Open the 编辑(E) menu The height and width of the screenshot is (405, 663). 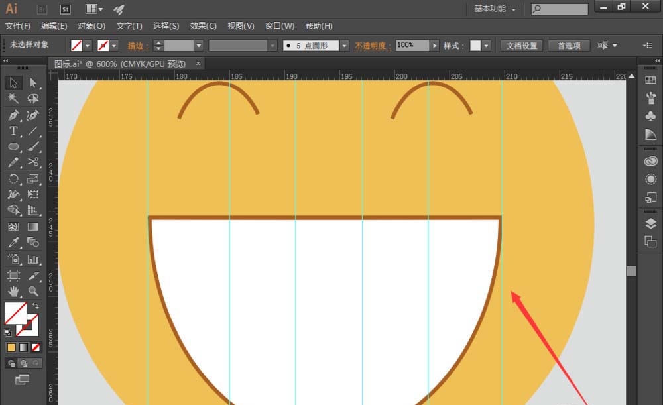pos(54,27)
